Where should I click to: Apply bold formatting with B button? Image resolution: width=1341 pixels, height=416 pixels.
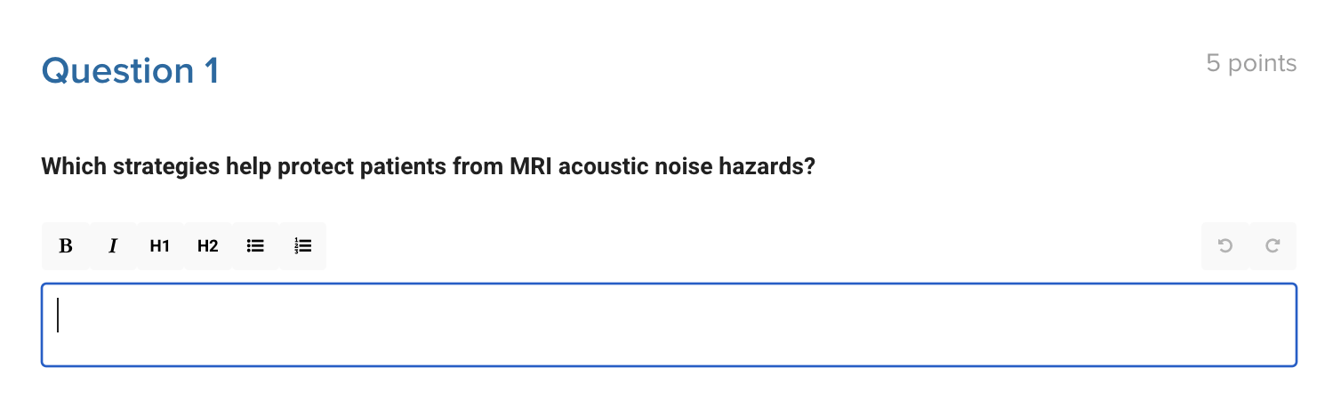66,246
